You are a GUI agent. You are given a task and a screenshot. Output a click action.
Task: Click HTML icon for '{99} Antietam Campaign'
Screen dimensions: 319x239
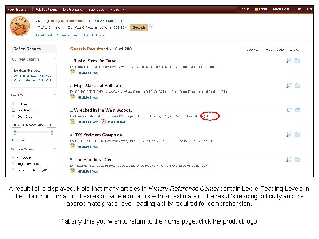[x=73, y=146]
